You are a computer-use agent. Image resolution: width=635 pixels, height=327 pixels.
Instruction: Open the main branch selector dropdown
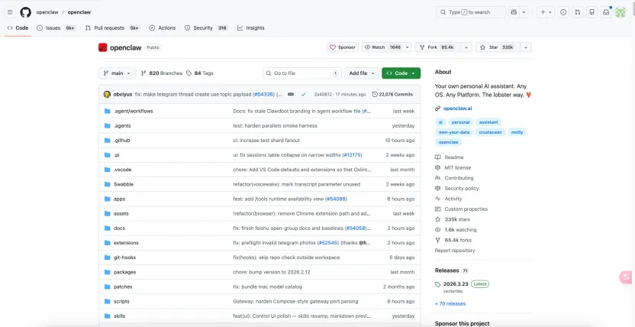pos(118,73)
